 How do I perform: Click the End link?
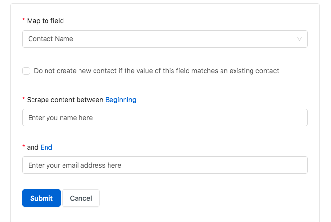point(46,147)
